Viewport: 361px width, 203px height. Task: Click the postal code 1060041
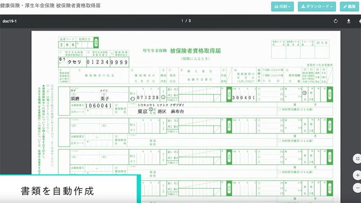pyautogui.click(x=98, y=106)
